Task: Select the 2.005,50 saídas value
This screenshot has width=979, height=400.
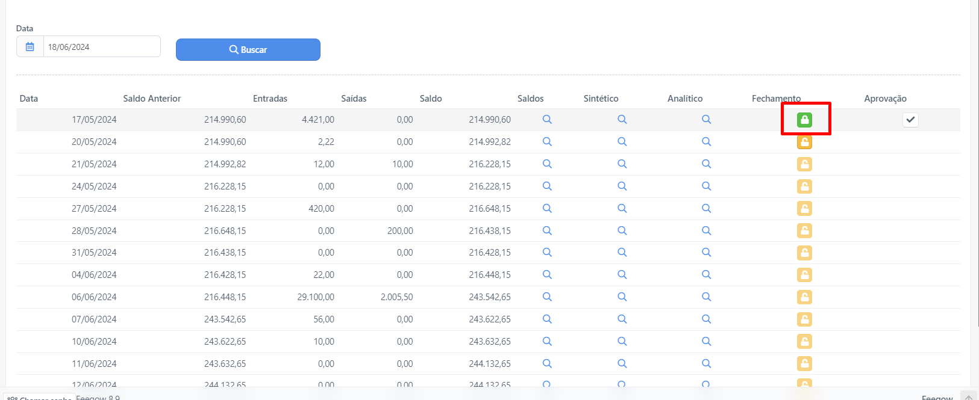Action: (396, 297)
